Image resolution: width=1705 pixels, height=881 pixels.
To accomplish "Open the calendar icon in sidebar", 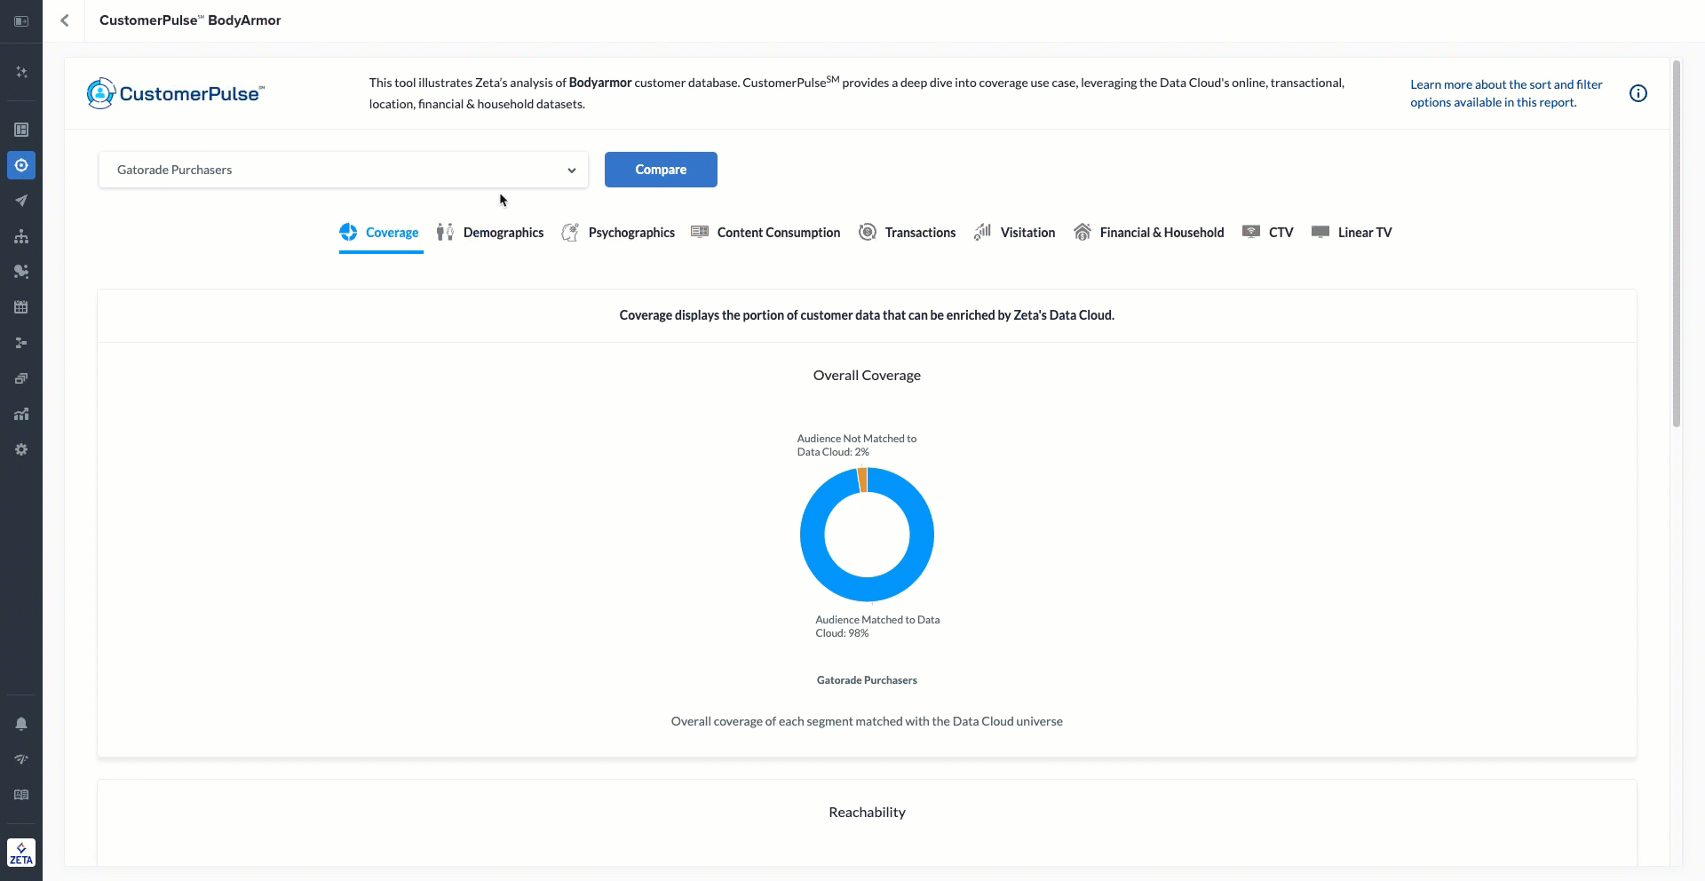I will 21,307.
